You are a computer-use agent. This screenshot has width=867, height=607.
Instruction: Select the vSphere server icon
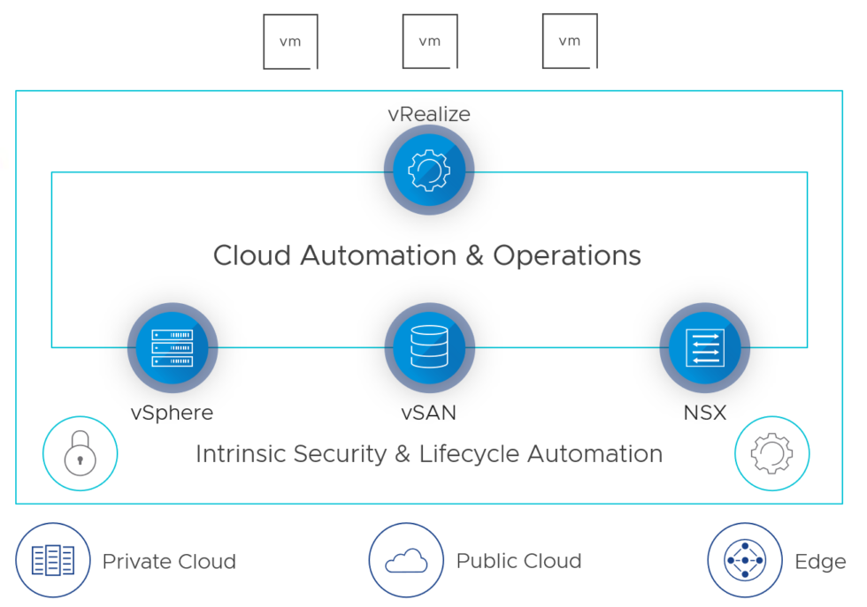[172, 347]
